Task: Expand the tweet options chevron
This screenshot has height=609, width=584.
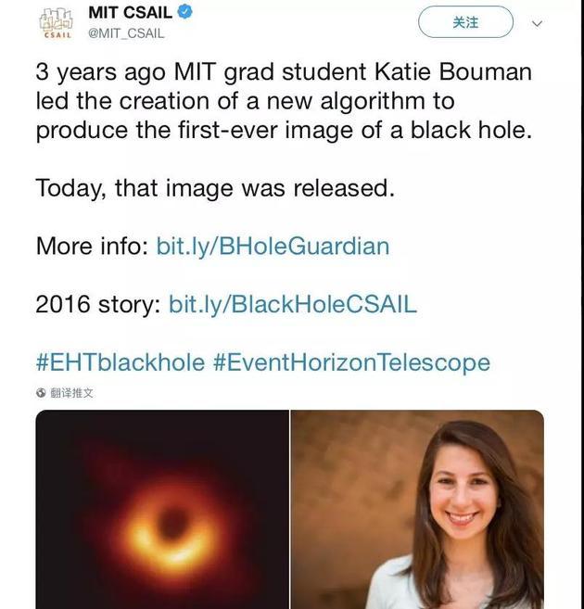Action: (537, 23)
